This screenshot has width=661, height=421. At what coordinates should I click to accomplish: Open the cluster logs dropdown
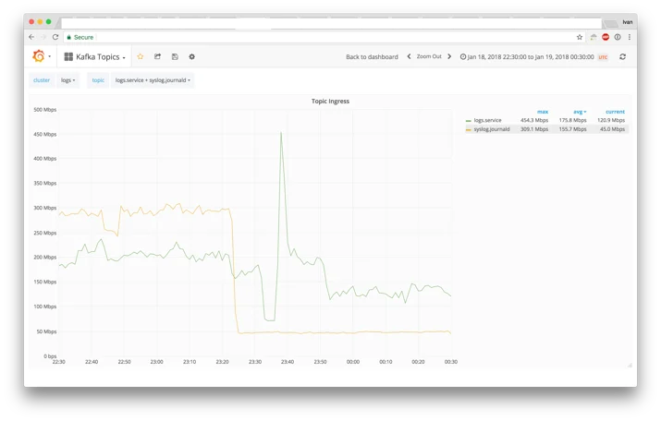(x=67, y=80)
